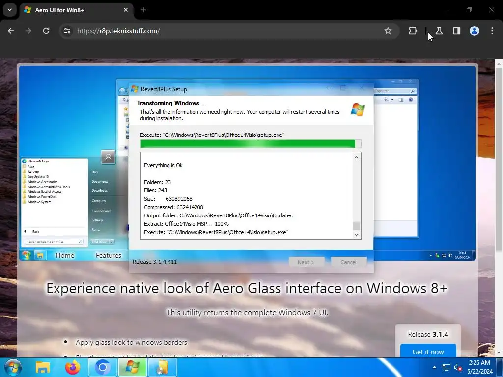Go to the Home page link

coord(65,255)
